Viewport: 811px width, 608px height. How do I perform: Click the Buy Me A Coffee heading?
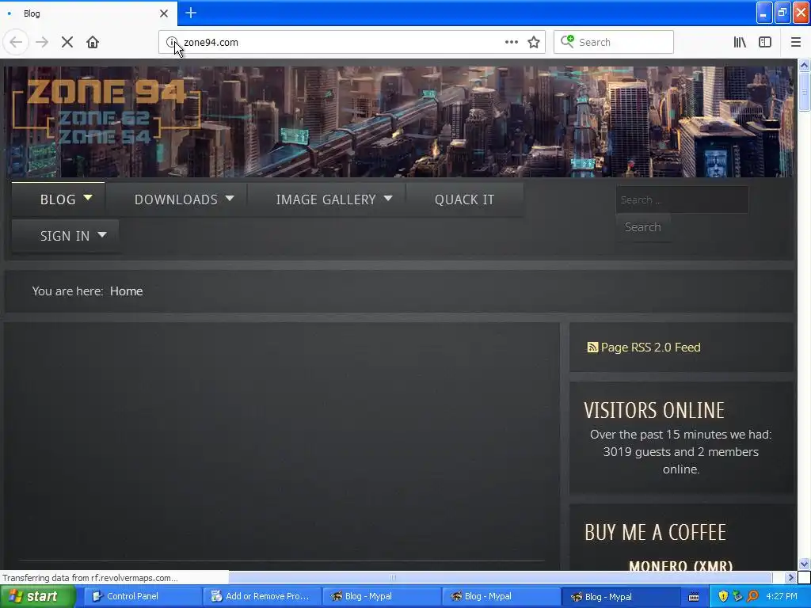click(655, 532)
